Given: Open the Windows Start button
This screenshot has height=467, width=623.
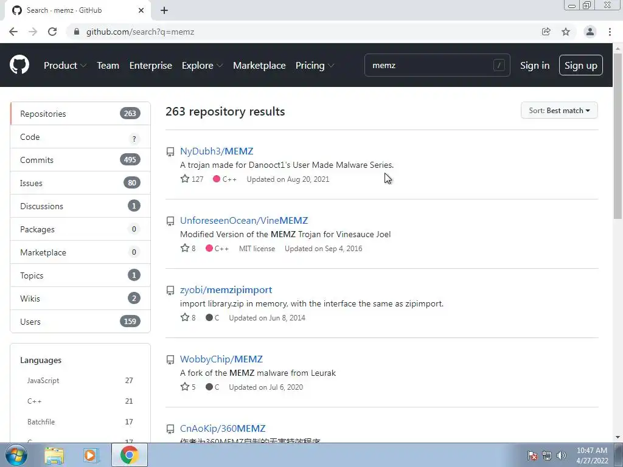Looking at the screenshot, I should pyautogui.click(x=16, y=455).
